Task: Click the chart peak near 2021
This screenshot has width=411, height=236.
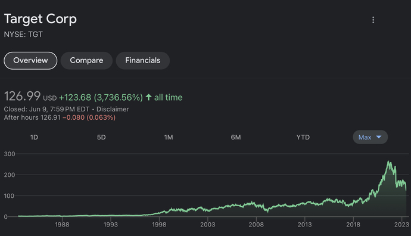Action: (x=389, y=162)
